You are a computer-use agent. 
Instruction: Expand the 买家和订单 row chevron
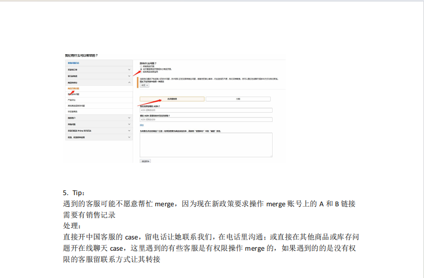(129, 70)
